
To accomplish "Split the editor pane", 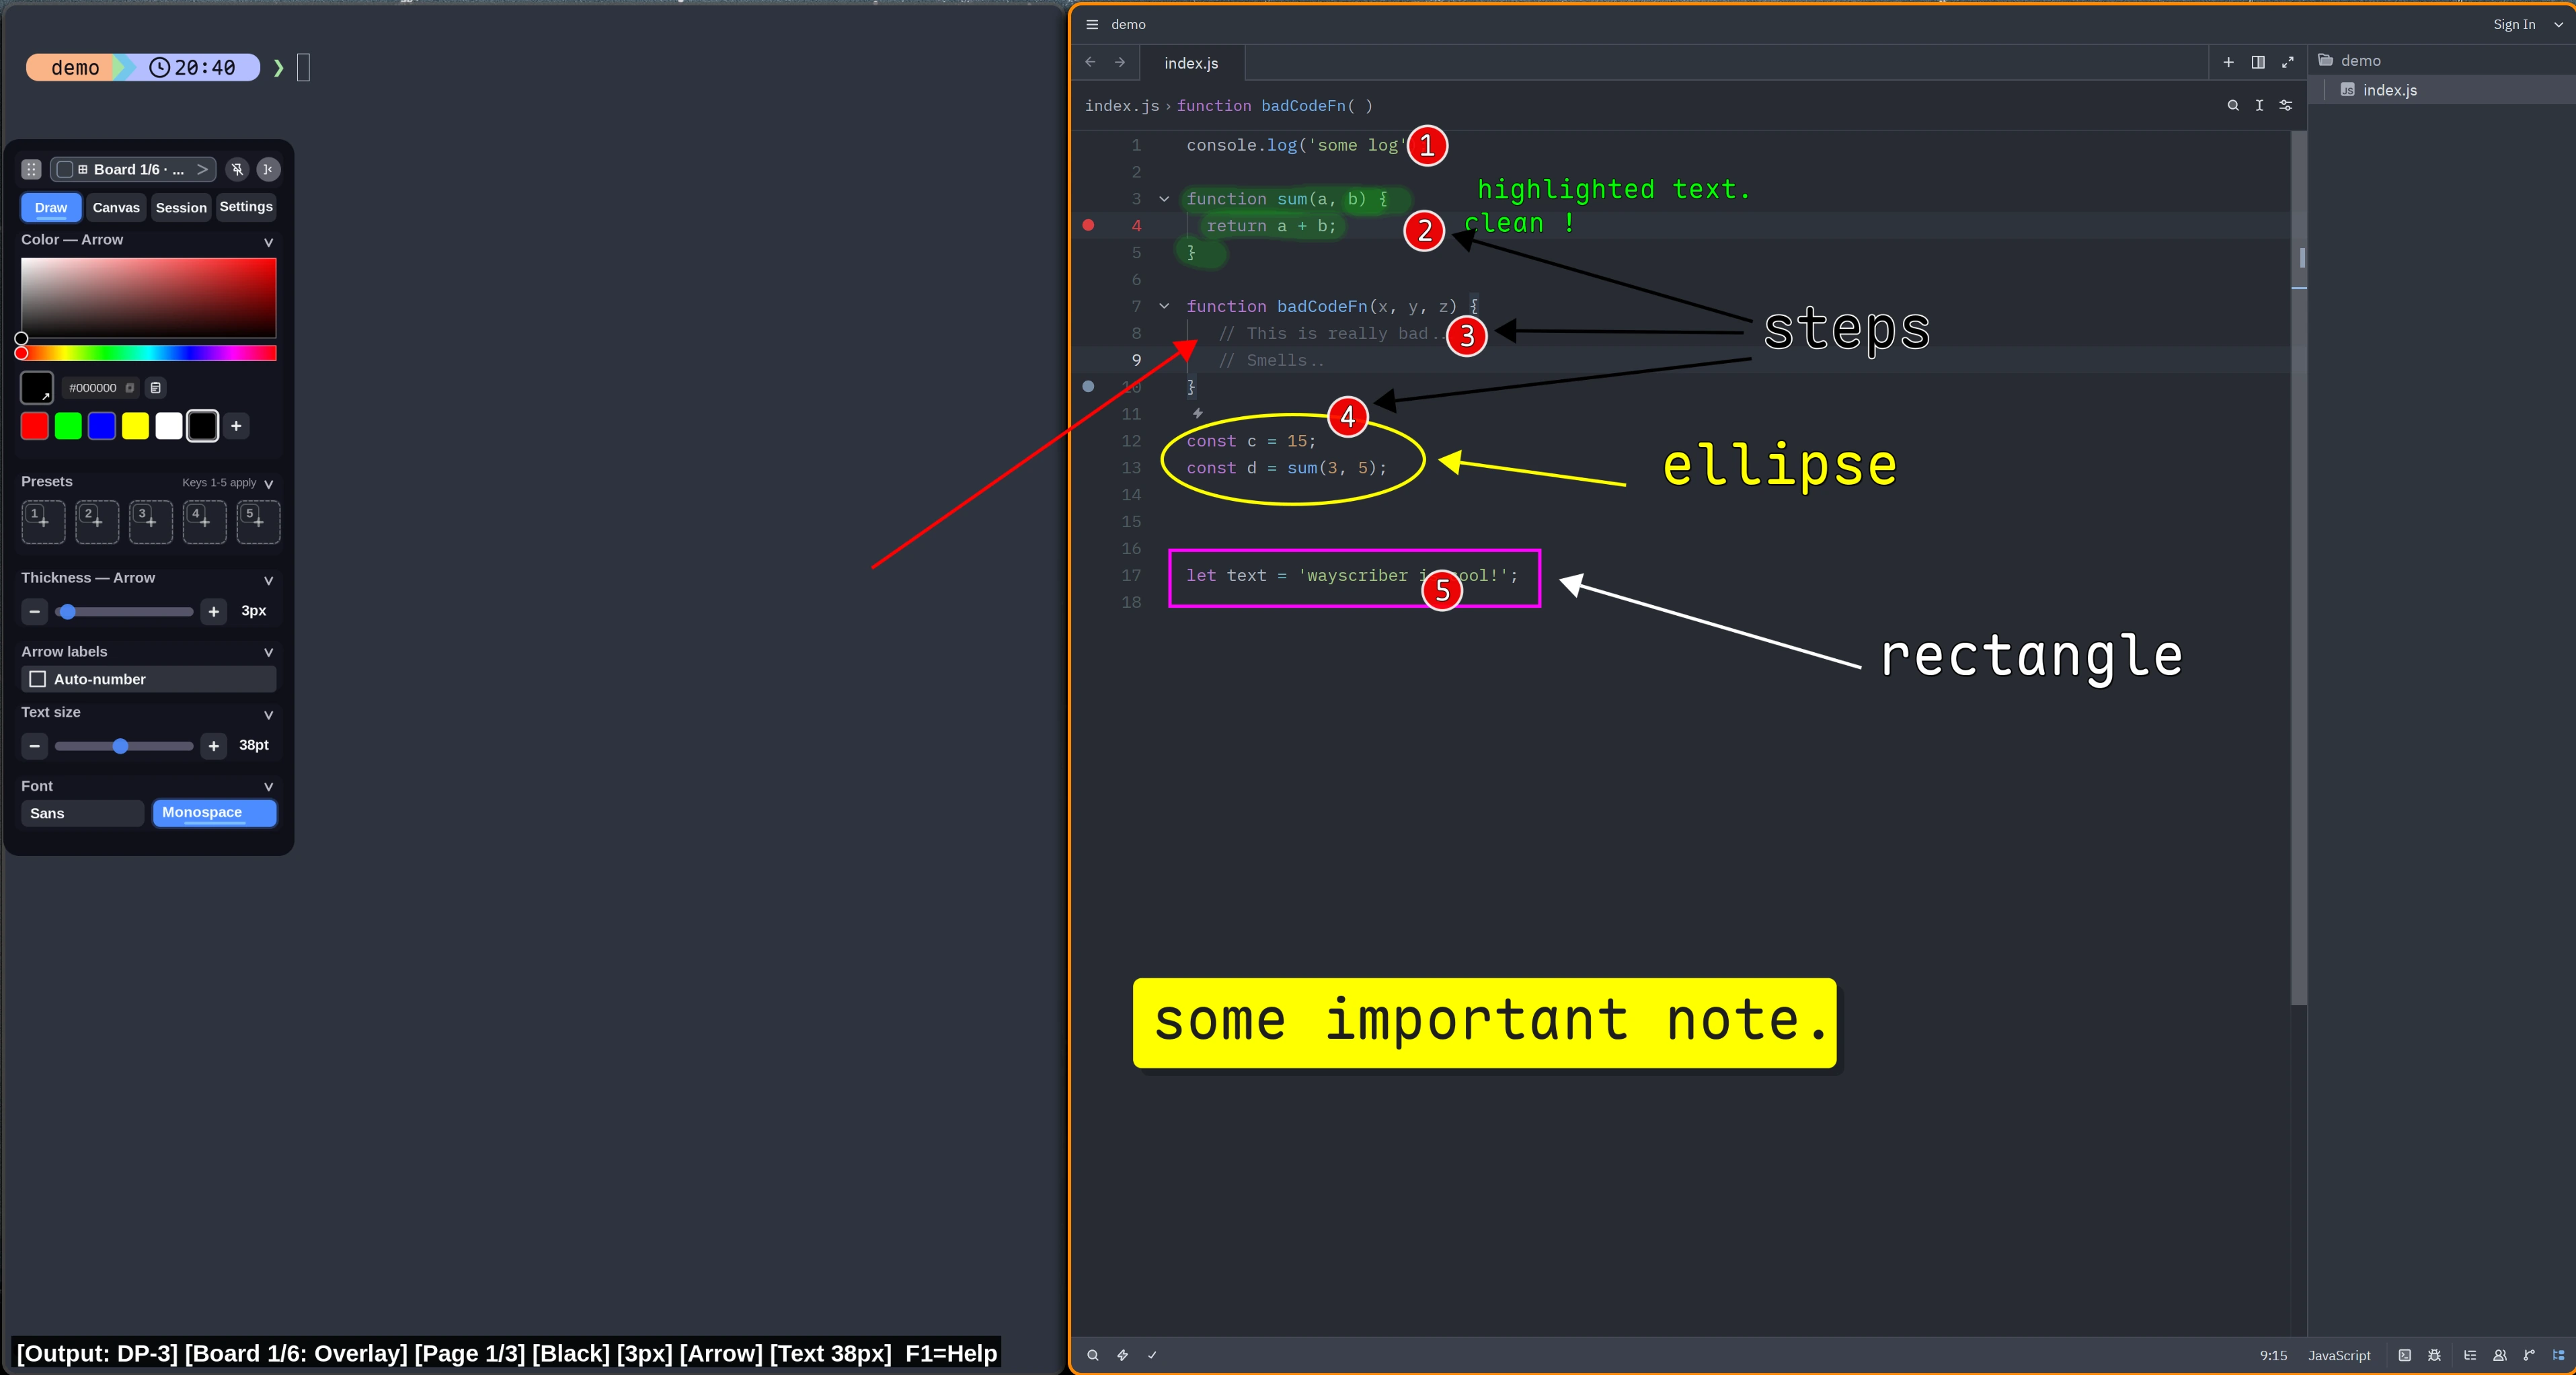I will [2258, 62].
